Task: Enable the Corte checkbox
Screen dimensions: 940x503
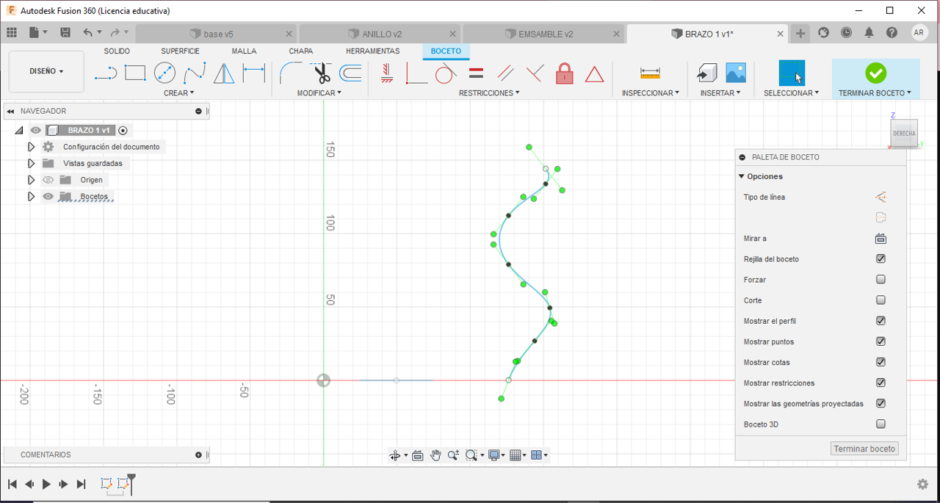Action: [x=881, y=300]
